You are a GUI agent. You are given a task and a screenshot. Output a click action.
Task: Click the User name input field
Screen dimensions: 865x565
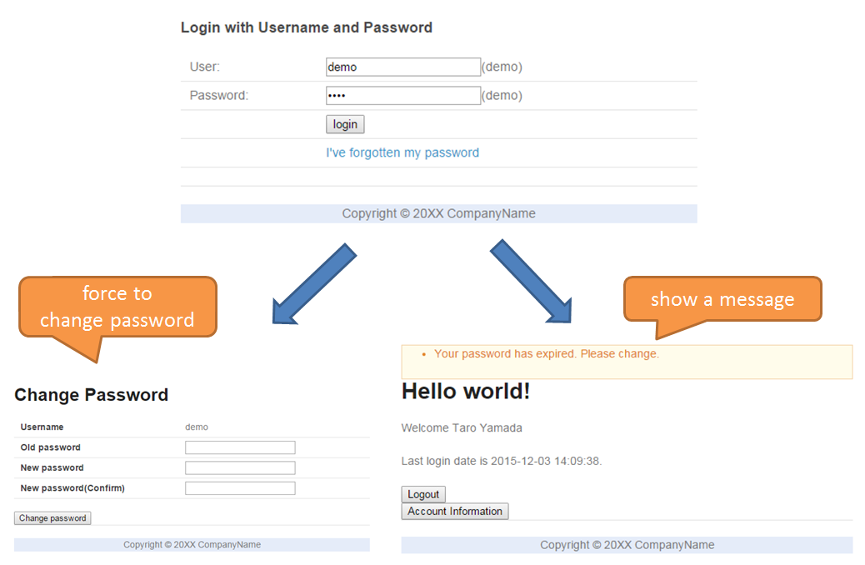[x=403, y=67]
